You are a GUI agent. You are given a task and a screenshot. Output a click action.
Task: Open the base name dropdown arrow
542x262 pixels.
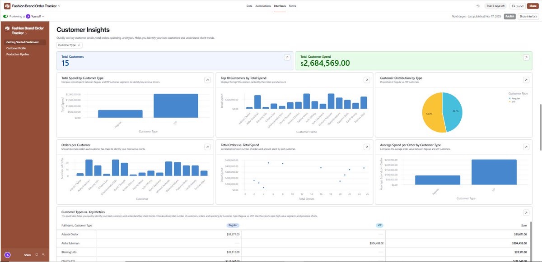pyautogui.click(x=59, y=6)
